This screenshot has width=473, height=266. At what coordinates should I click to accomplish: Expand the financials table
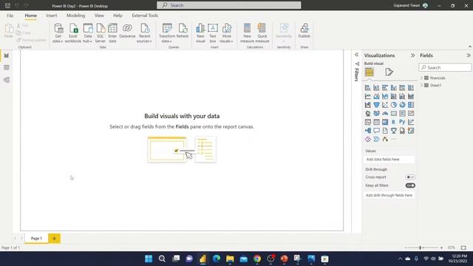(x=422, y=78)
